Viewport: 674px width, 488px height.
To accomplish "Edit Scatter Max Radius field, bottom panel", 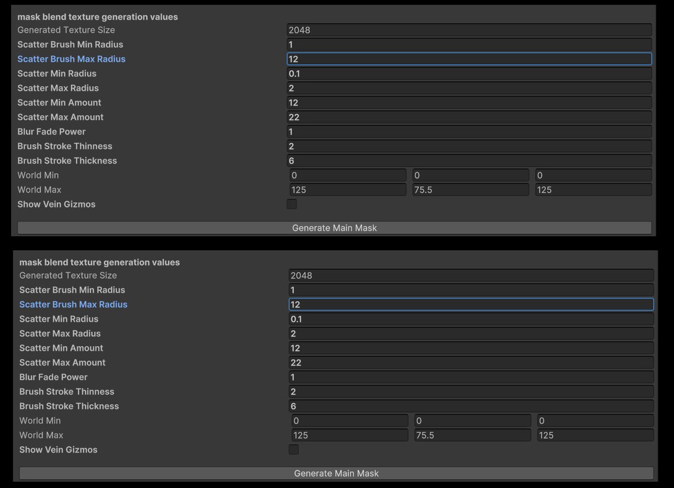I will (x=471, y=333).
